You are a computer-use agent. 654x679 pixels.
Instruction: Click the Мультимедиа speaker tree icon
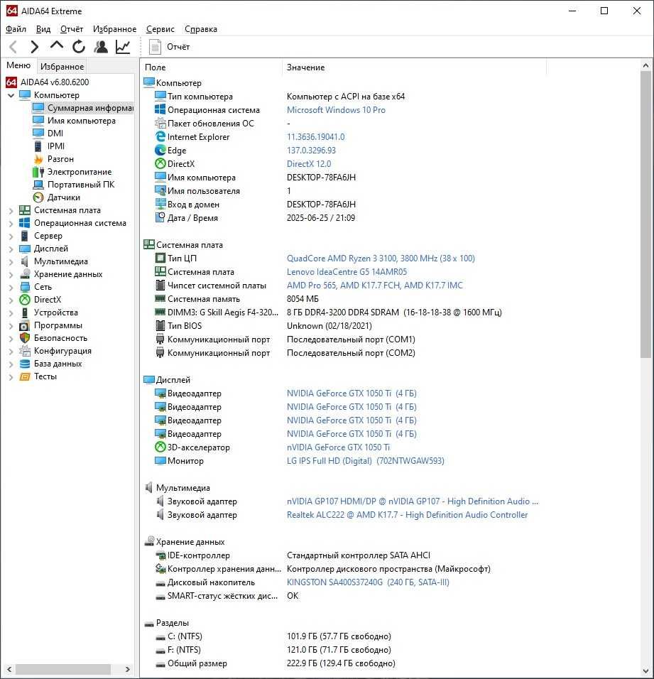click(25, 261)
